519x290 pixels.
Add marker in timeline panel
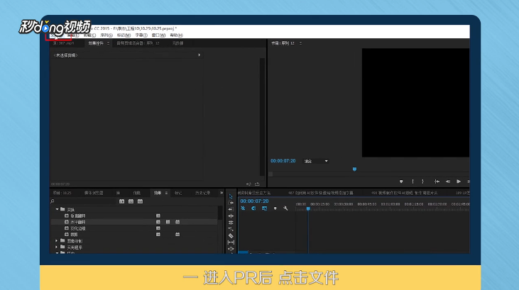click(x=275, y=208)
